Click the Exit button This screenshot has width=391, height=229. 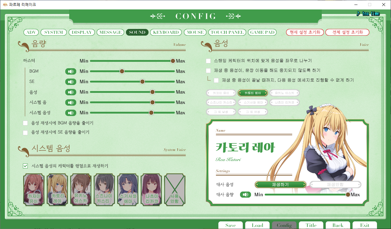pos(365,225)
